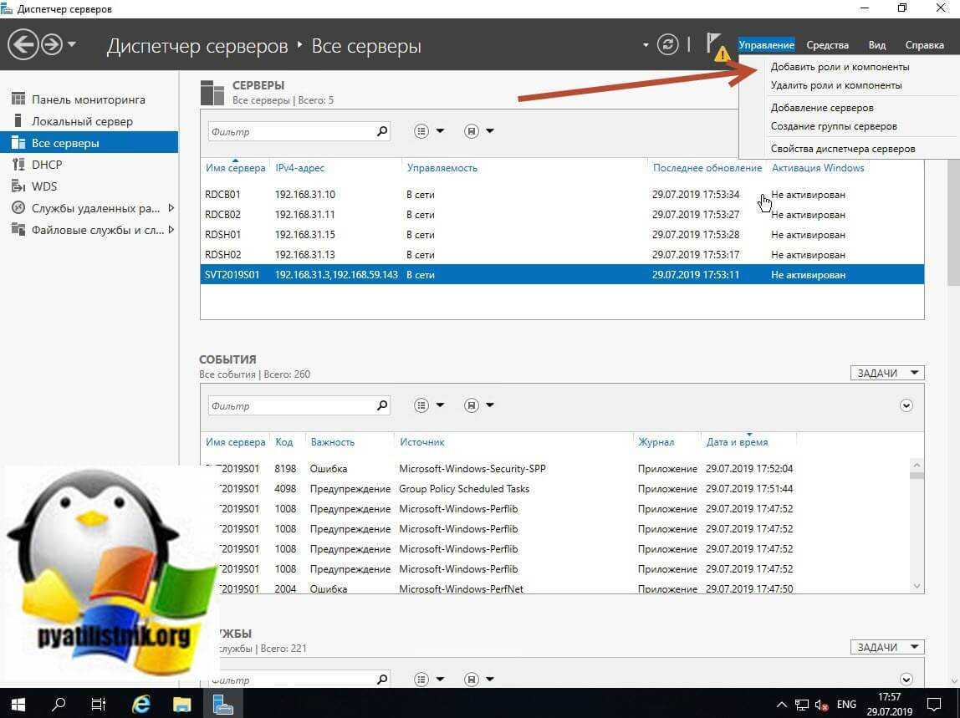Open Internet Explorer from the taskbar

(x=141, y=703)
